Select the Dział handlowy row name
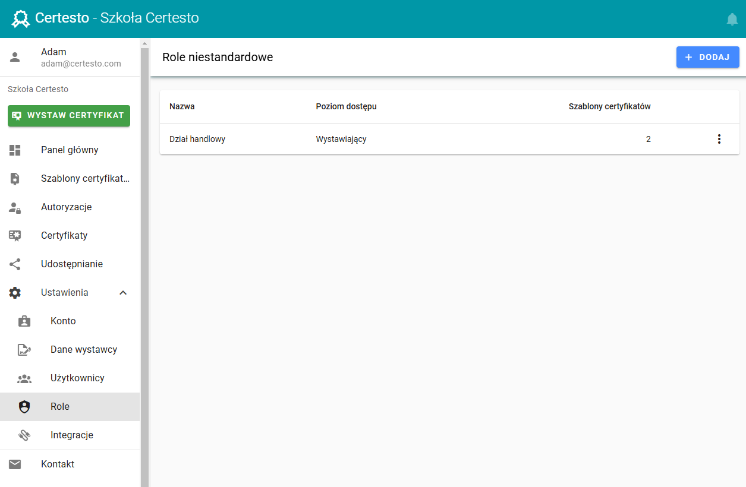This screenshot has height=487, width=746. point(197,139)
